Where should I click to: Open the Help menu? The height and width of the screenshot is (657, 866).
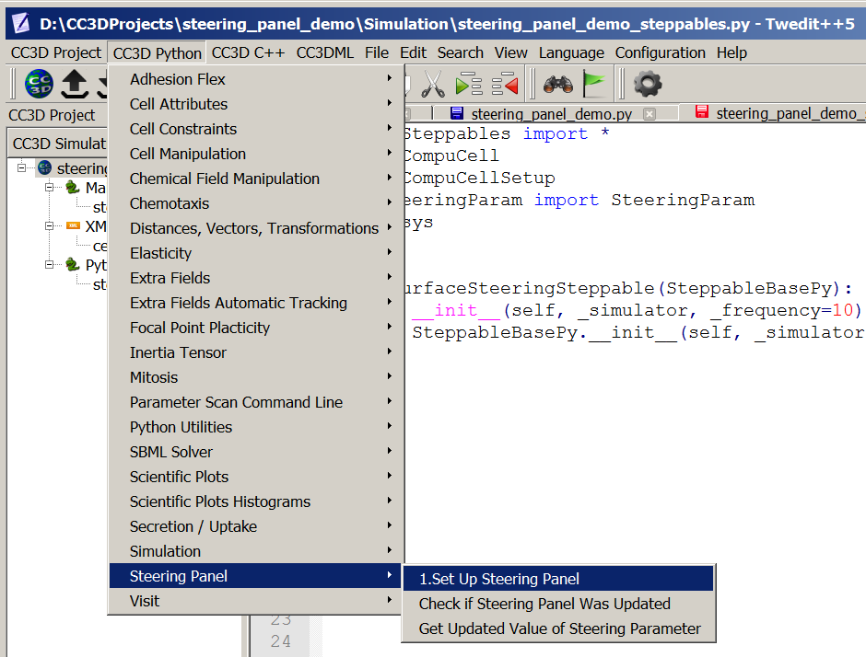tap(731, 52)
